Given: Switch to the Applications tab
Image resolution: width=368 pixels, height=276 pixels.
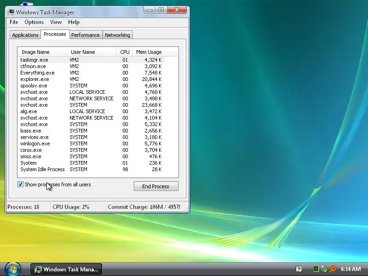Looking at the screenshot, I should point(25,35).
